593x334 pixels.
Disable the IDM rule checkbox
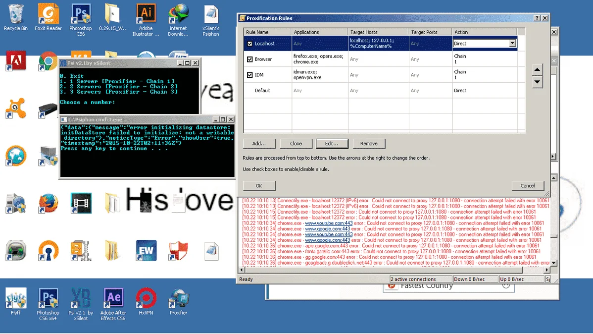249,75
